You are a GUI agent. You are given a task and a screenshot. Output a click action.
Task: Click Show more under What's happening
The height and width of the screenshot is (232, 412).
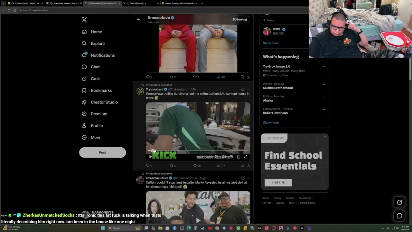pyautogui.click(x=271, y=122)
